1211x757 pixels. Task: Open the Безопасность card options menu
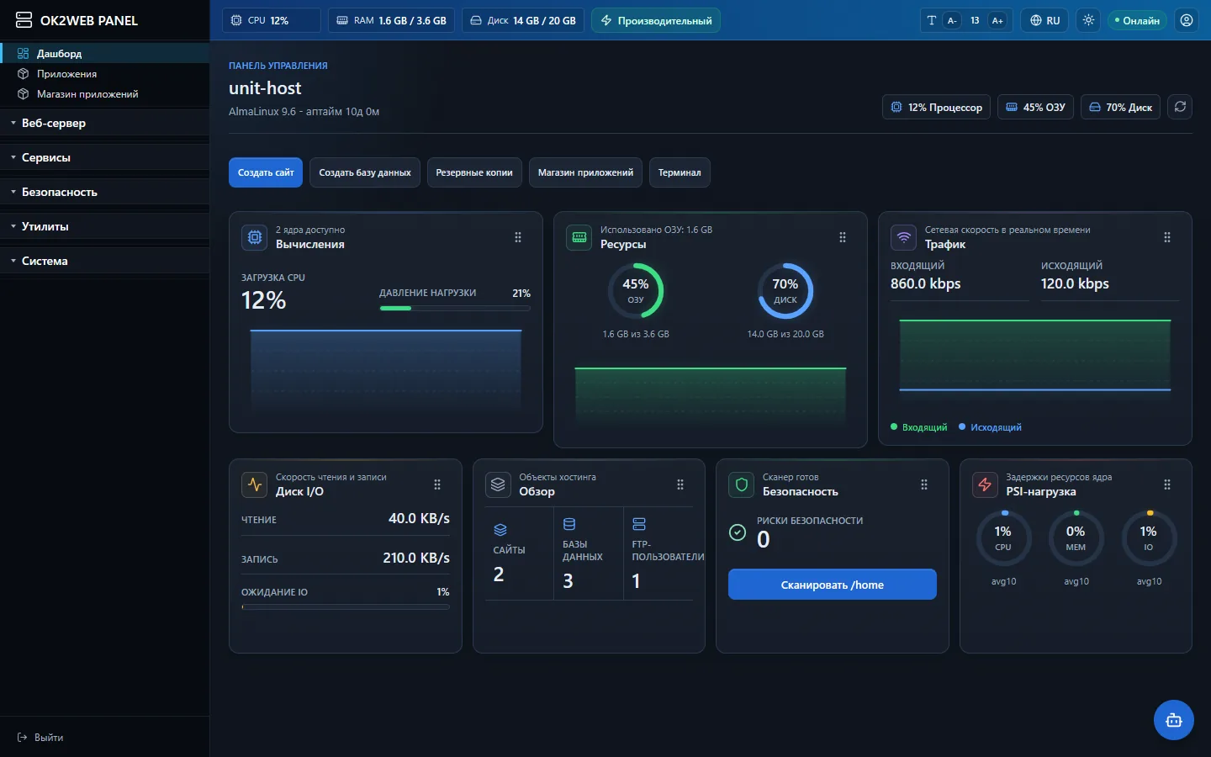click(x=924, y=484)
